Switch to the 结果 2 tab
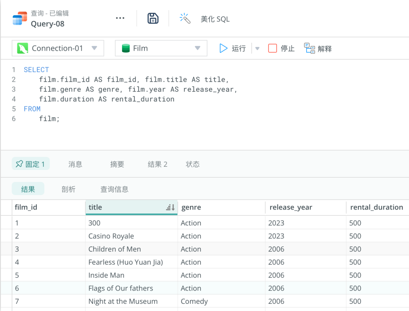 pyautogui.click(x=157, y=164)
